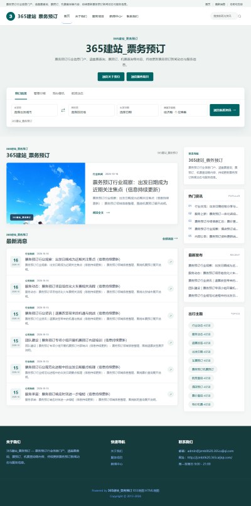This screenshot has width=251, height=506.
Task: Click arrow icon on "服务动态：票务预订项目组优化" row
Action: (171, 288)
